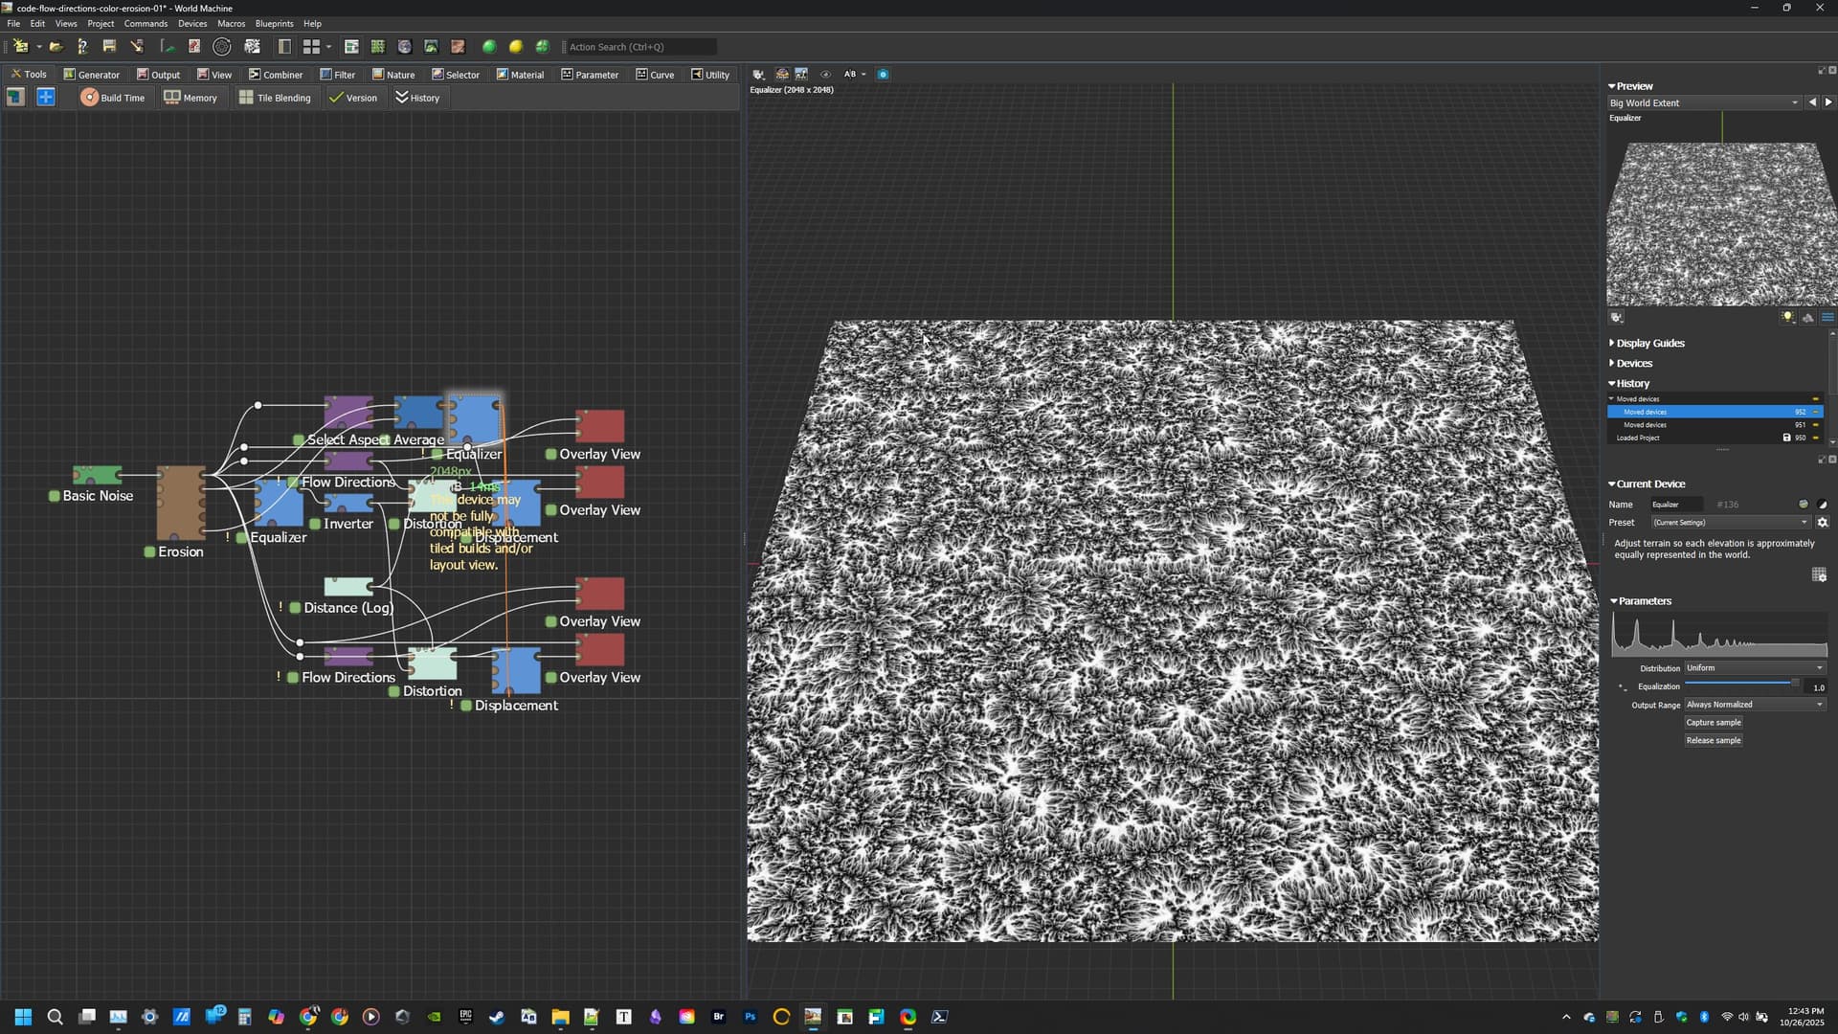Click the Action Search input field
Image resolution: width=1838 pixels, height=1034 pixels.
coord(639,47)
